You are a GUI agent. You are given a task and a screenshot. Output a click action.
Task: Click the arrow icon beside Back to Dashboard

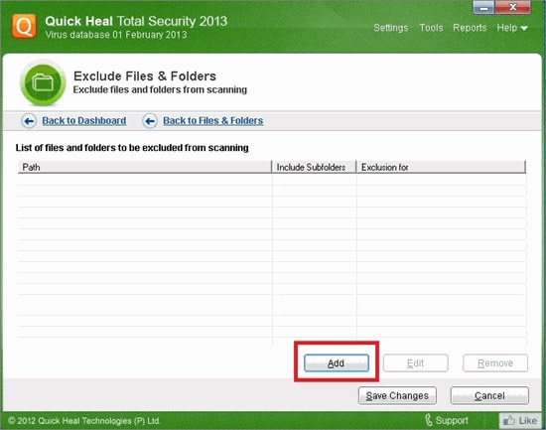point(29,121)
